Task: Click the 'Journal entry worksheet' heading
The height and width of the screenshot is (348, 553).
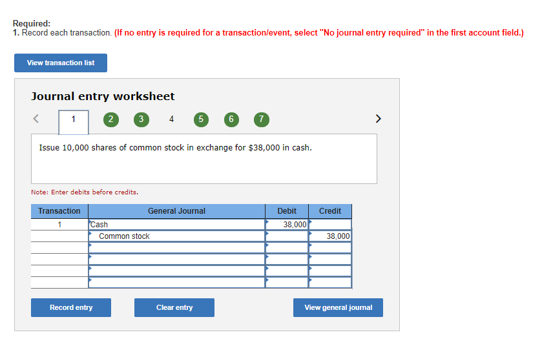Action: tap(103, 96)
